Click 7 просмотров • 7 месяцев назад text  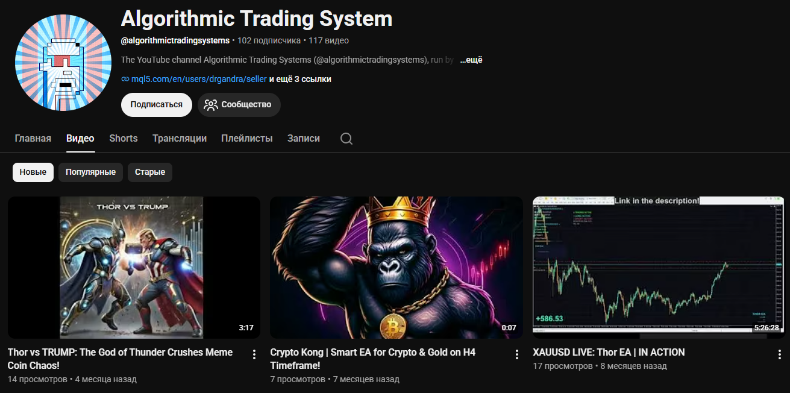pyautogui.click(x=334, y=379)
